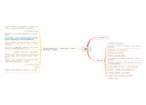Select last short subtopic of orange branch
Image resolution: width=146 pixels, height=105 pixels.
[113, 78]
